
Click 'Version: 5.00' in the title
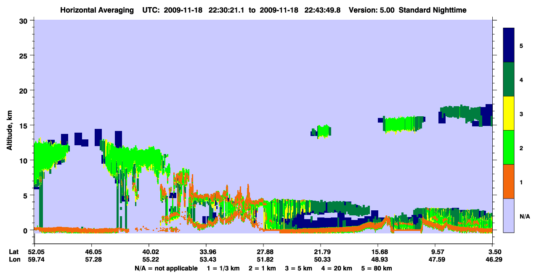372,10
